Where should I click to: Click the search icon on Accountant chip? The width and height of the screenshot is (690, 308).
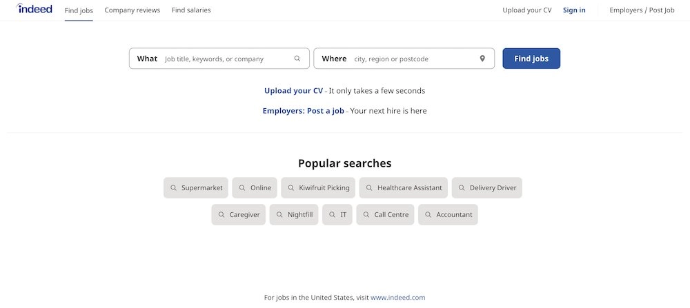point(428,214)
